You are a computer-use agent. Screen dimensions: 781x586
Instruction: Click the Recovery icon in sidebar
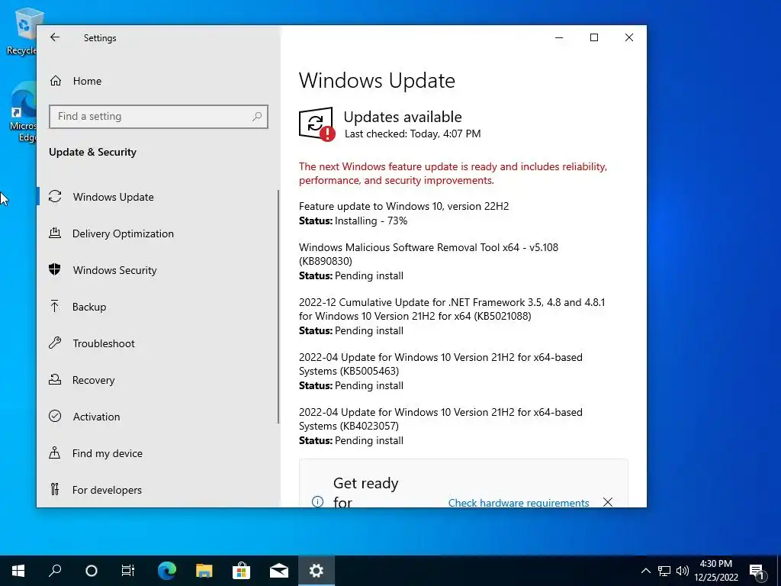55,380
